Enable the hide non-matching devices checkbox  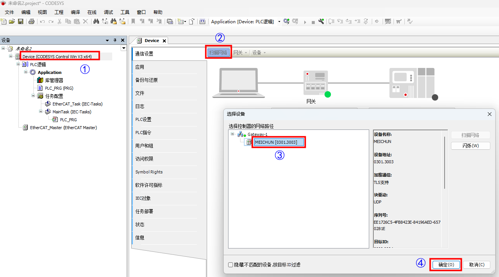tap(231, 265)
